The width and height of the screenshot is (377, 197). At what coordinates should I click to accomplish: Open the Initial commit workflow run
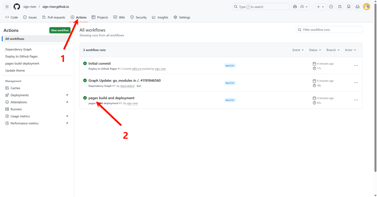(x=99, y=63)
